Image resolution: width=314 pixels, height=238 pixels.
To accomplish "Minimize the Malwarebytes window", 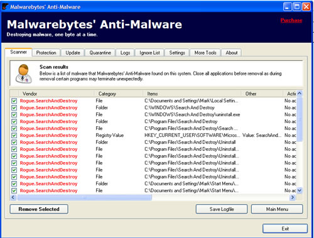I will pos(287,7).
